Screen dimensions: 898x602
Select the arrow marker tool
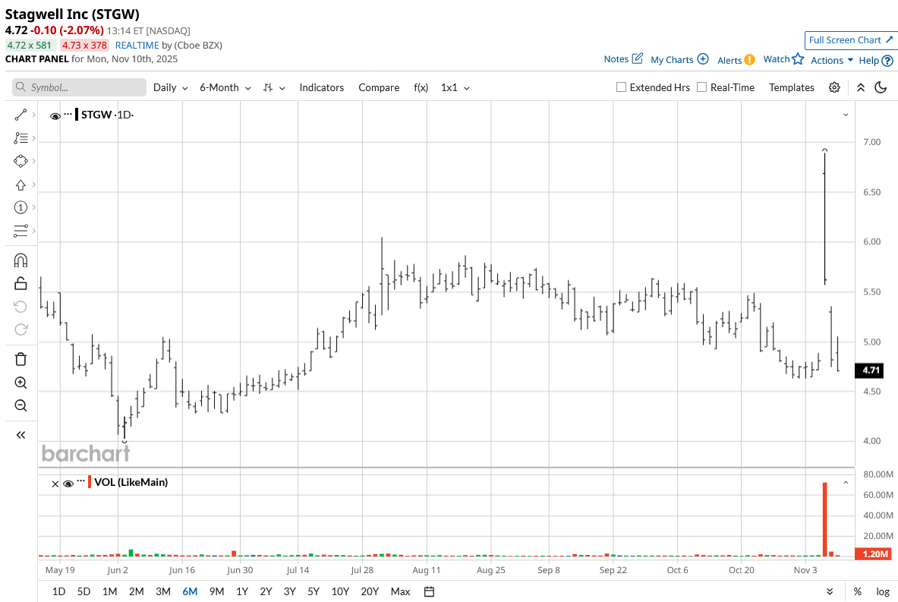(20, 184)
